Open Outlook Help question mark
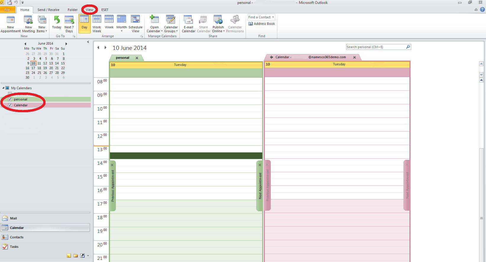The image size is (486, 262). click(482, 9)
